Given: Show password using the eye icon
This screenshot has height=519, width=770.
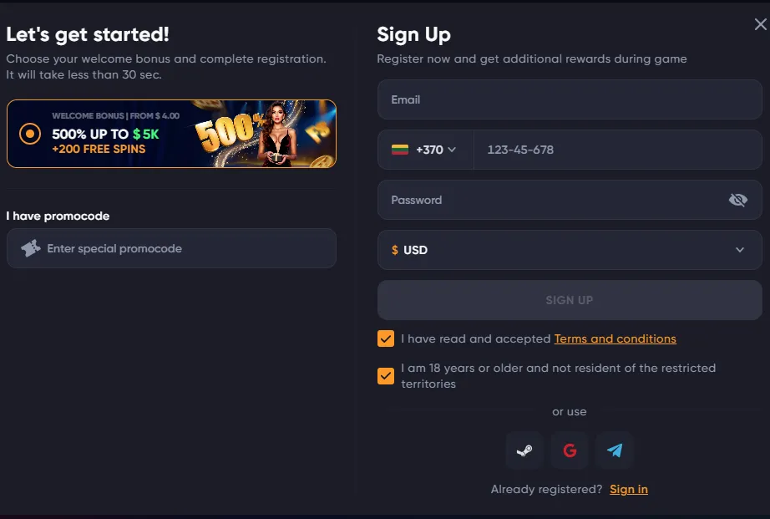Looking at the screenshot, I should [737, 200].
